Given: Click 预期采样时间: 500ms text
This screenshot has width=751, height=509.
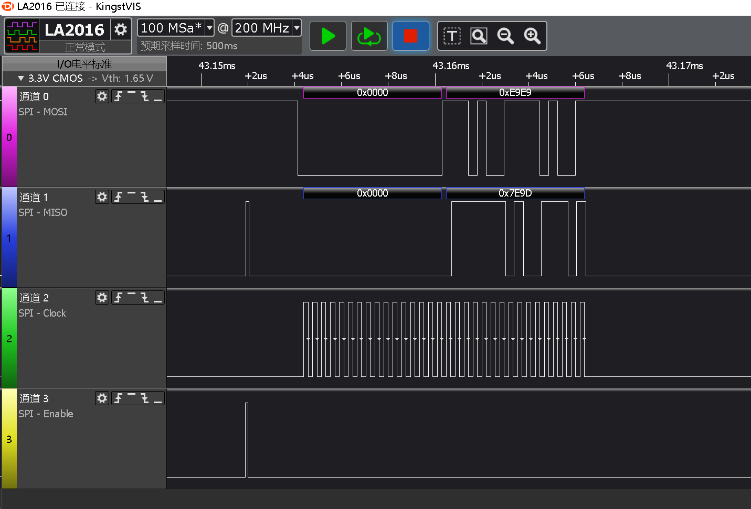Looking at the screenshot, I should point(189,46).
